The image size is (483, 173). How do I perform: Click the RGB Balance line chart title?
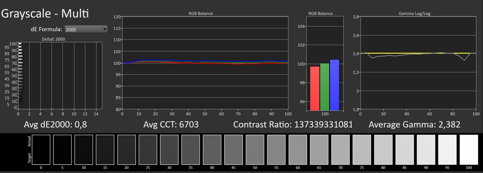[x=200, y=13]
